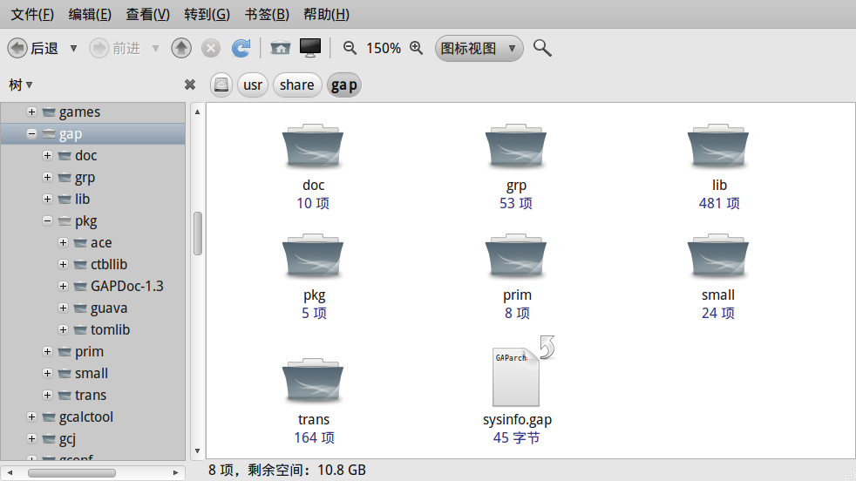Click the Up to parent folder arrow
Screen dimensions: 856x481
tap(181, 48)
